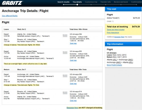Image resolution: width=142 pixels, height=110 pixels.
Task: Click Leave Wed, Oct 2 header row
Action: pyautogui.click(x=52, y=29)
